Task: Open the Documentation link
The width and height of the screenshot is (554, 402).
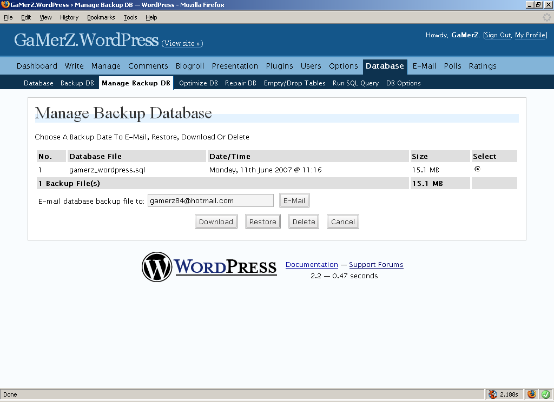Action: click(x=312, y=264)
